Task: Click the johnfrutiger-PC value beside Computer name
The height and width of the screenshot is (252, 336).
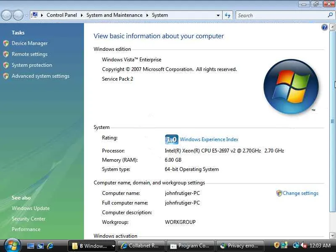Action: click(182, 193)
